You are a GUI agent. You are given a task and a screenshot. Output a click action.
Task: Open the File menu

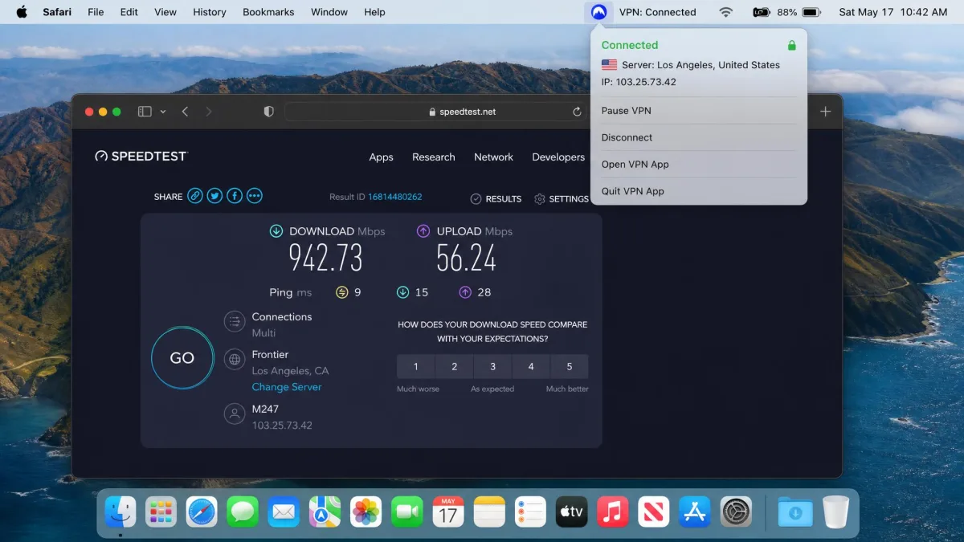coord(96,12)
